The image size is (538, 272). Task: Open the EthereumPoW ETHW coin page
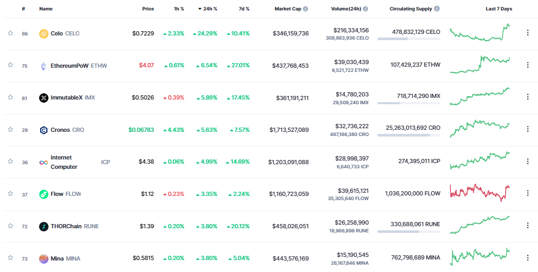[x=79, y=66]
